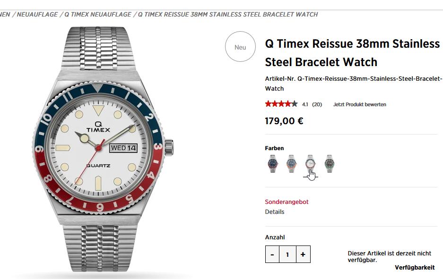Click the Anzahl quantity input field

287,255
